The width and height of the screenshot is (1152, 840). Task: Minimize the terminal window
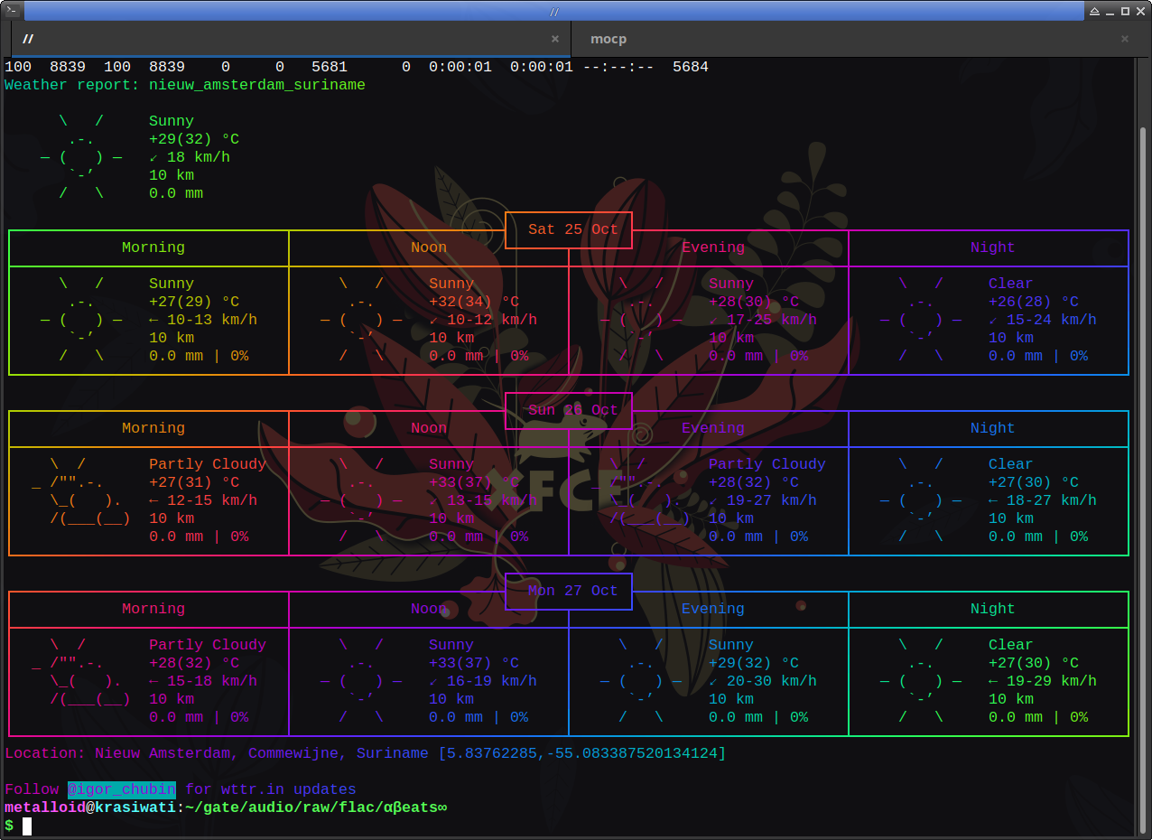(x=1110, y=11)
